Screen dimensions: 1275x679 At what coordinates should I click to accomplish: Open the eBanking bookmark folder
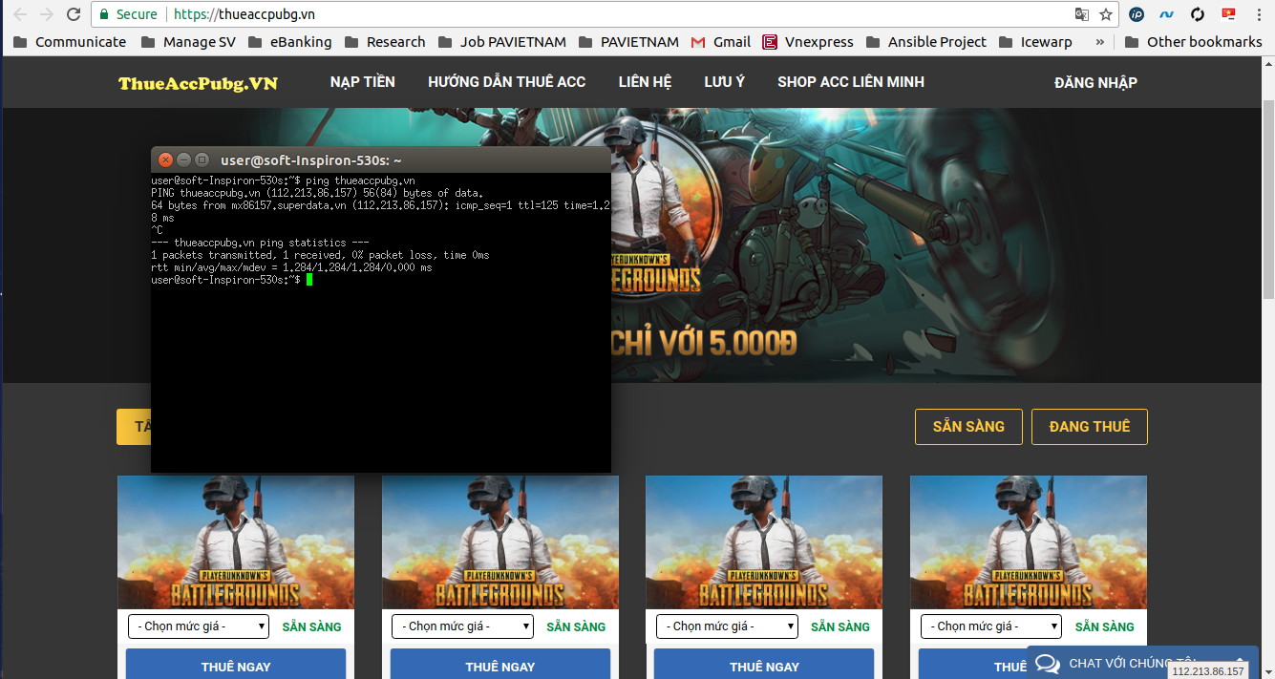tap(290, 42)
